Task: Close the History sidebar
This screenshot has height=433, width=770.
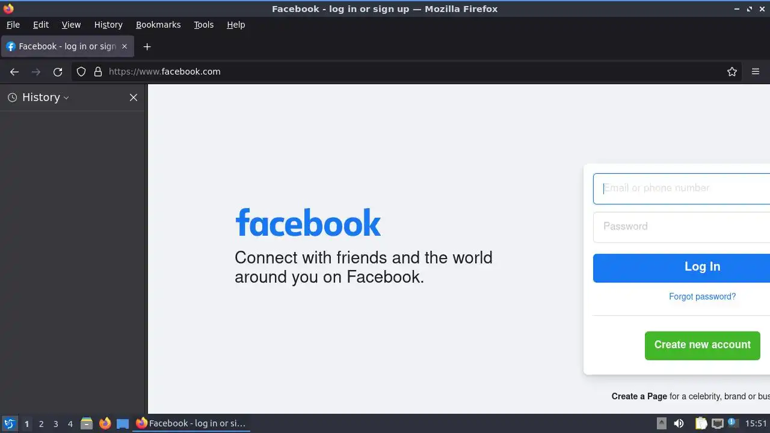Action: click(x=134, y=97)
